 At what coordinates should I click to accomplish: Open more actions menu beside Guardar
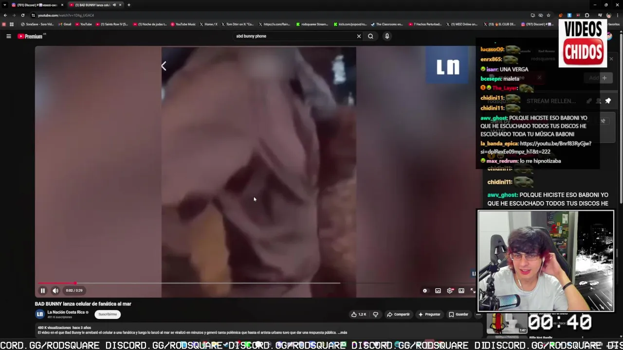(478, 315)
